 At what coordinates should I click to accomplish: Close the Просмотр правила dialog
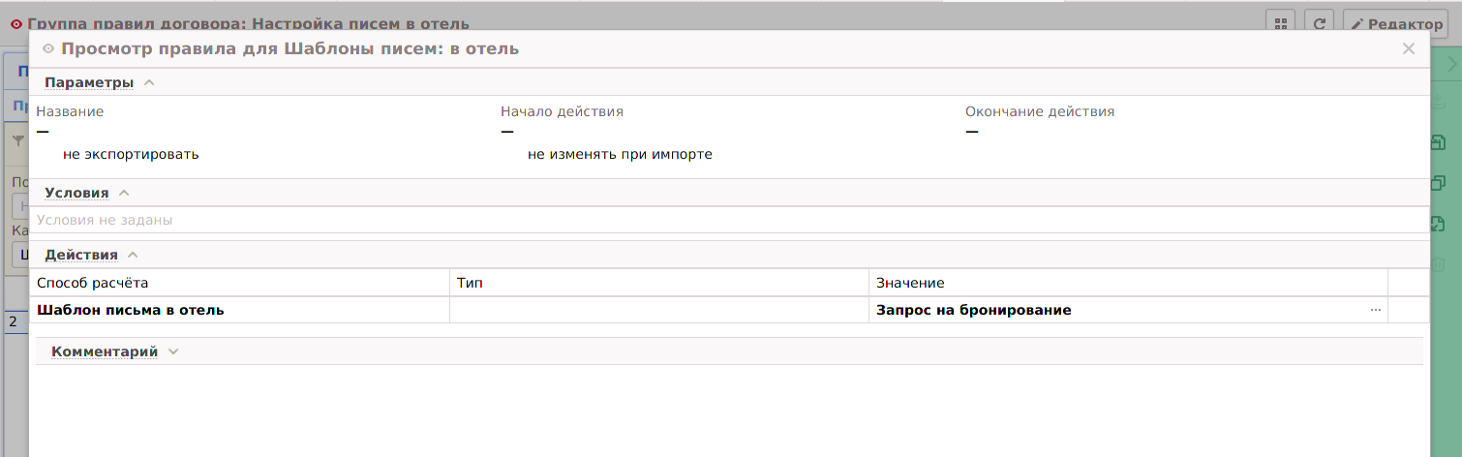(x=1409, y=48)
